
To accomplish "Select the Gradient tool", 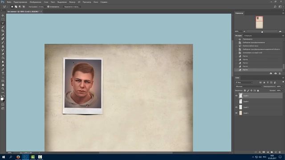I will click(3, 58).
